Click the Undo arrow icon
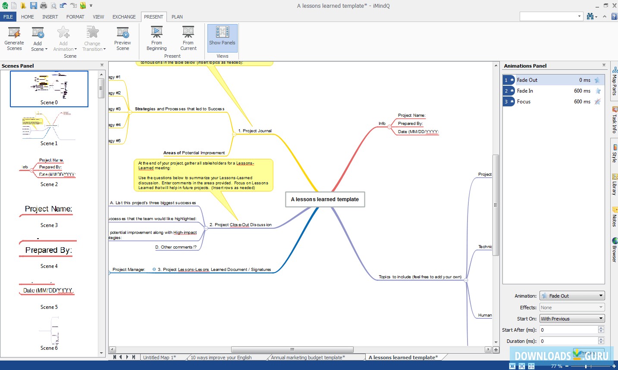This screenshot has width=618, height=370. click(63, 6)
